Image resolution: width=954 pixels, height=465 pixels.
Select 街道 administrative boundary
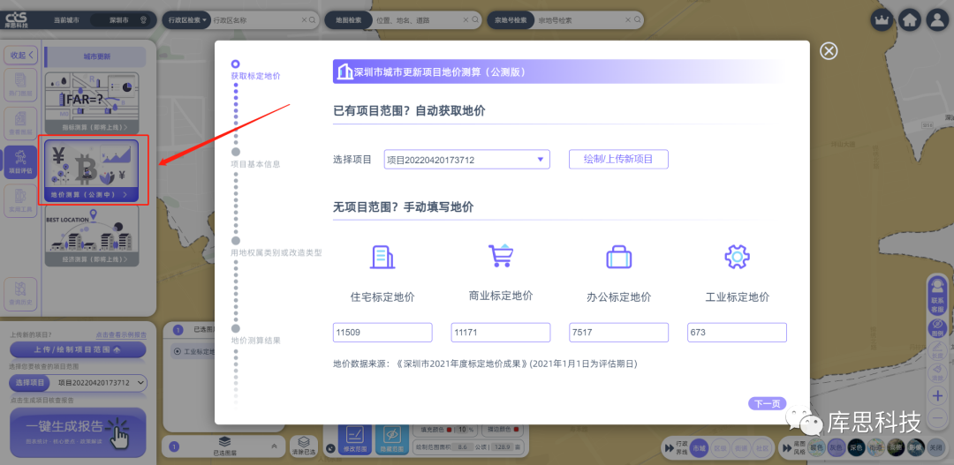click(x=739, y=448)
